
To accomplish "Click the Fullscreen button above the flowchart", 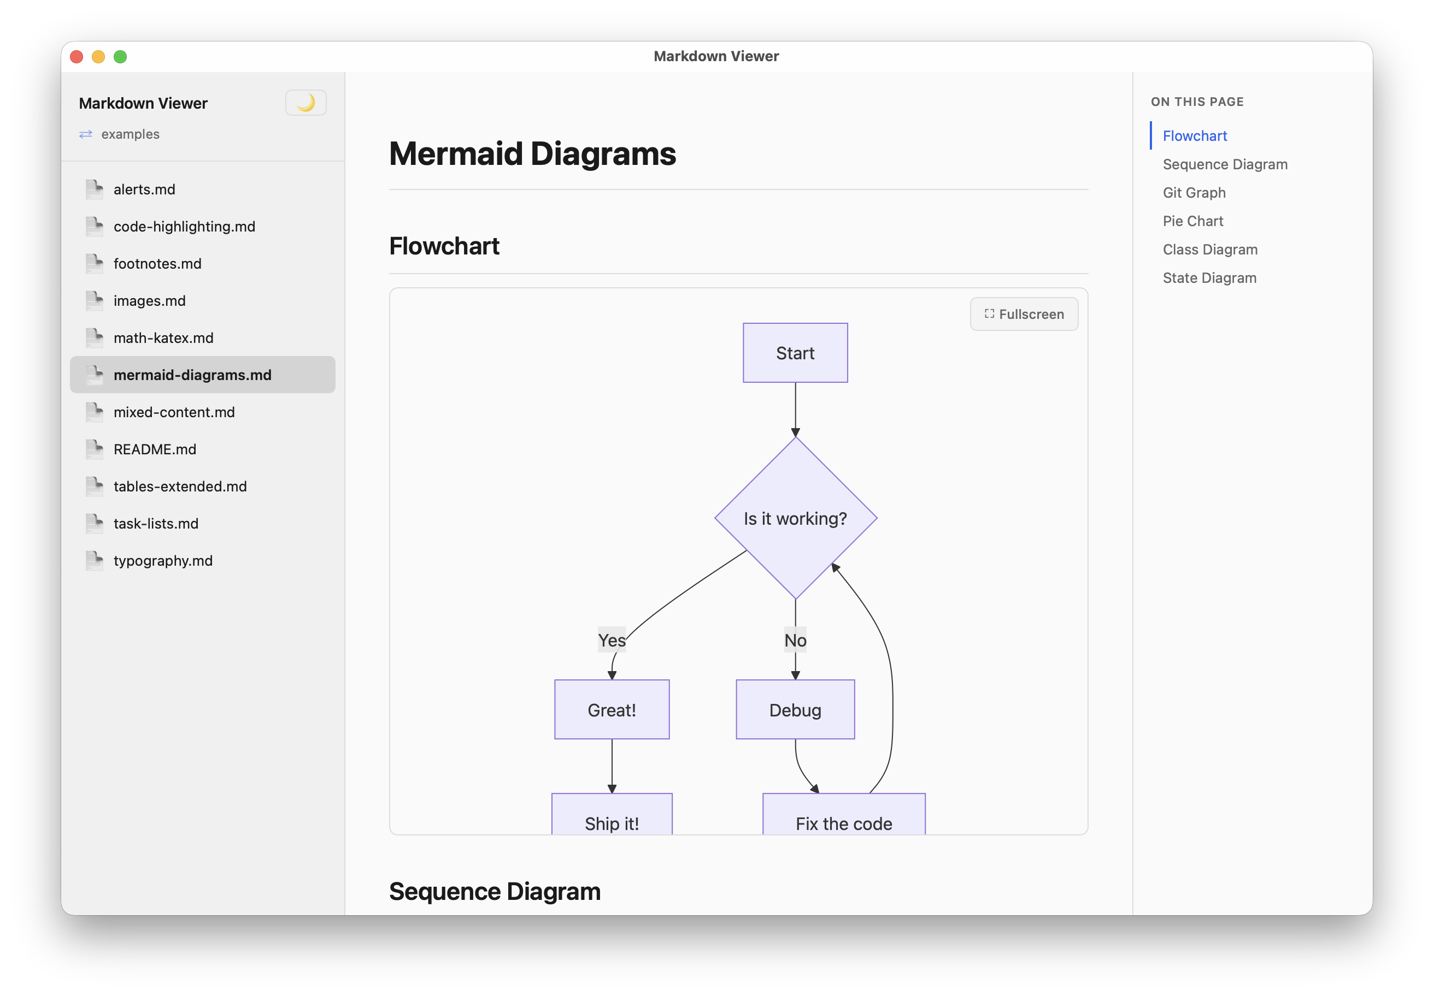I will [1024, 314].
